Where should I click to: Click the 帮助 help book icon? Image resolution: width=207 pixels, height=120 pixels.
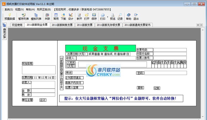click(129, 15)
